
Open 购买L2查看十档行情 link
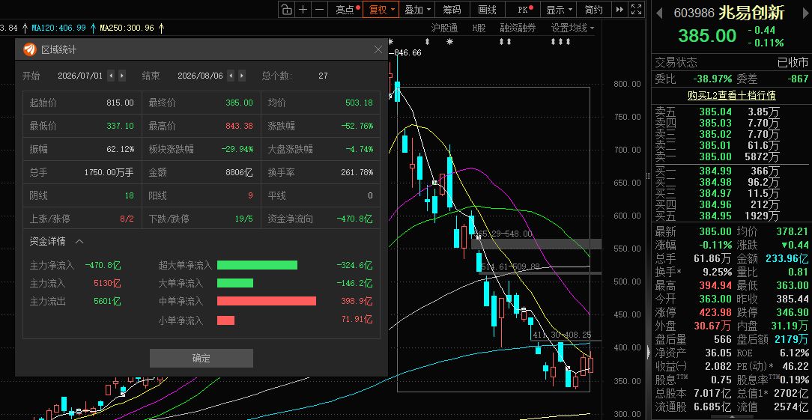731,96
